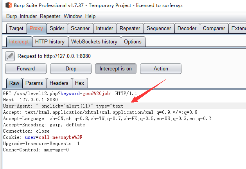Forward the intercepted request
246x169 pixels.
[x=26, y=69]
